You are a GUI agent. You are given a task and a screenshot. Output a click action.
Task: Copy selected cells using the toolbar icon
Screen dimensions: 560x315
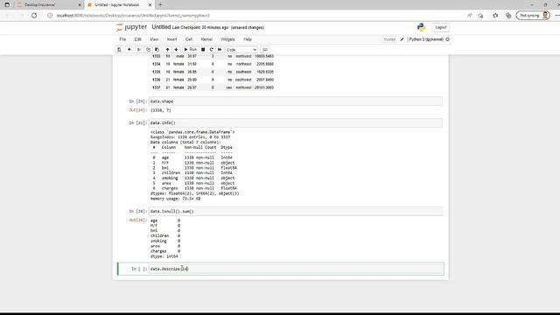coord(148,50)
